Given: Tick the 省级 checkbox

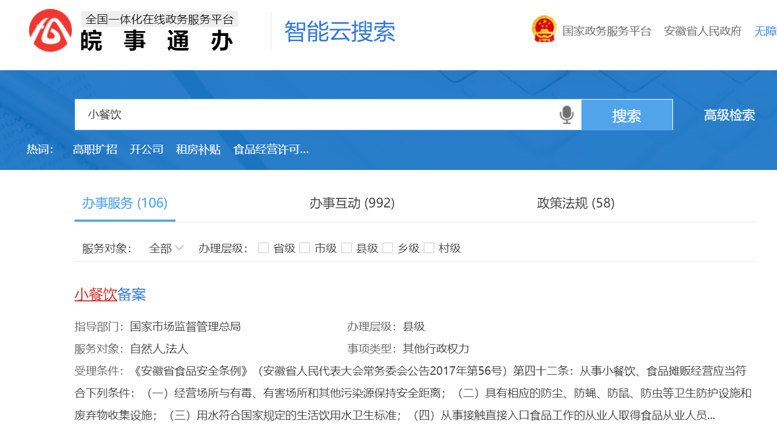Looking at the screenshot, I should [263, 248].
